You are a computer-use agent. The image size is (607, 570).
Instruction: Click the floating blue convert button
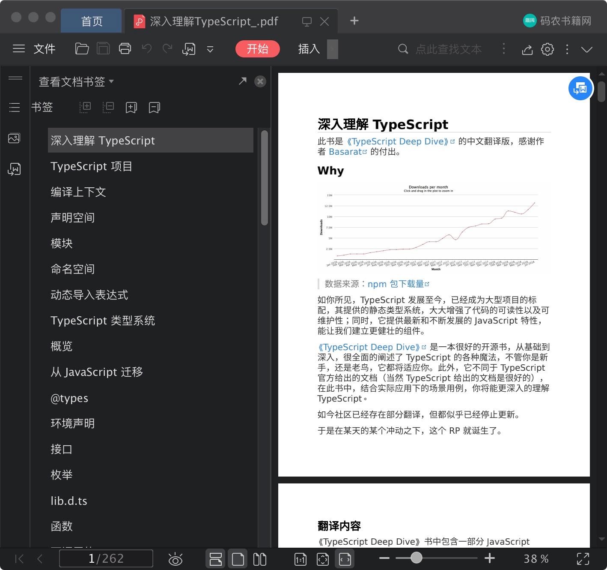580,88
